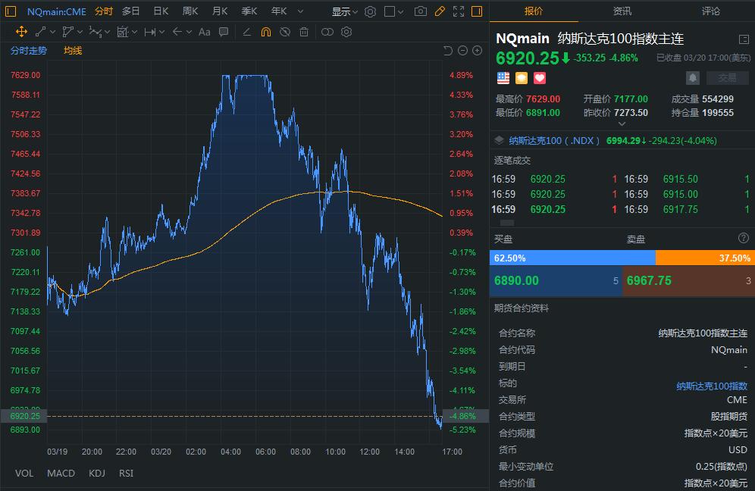Open the comment bubble annotation tool

point(224,32)
